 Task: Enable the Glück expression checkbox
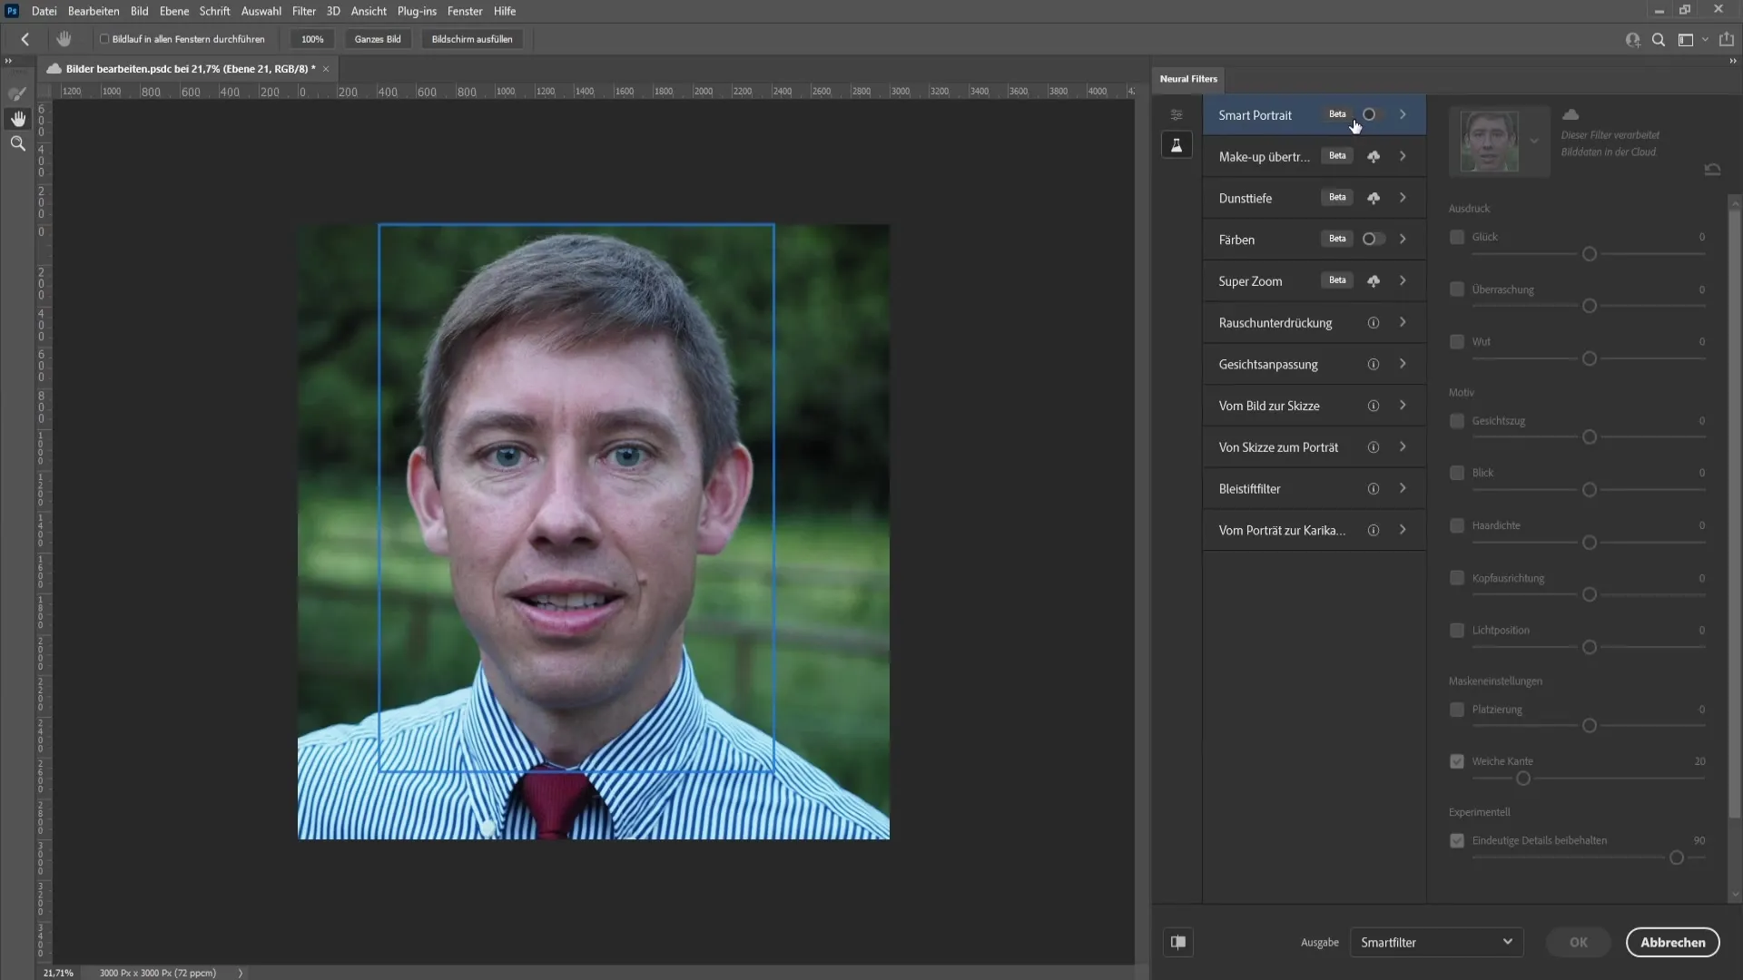(1457, 236)
